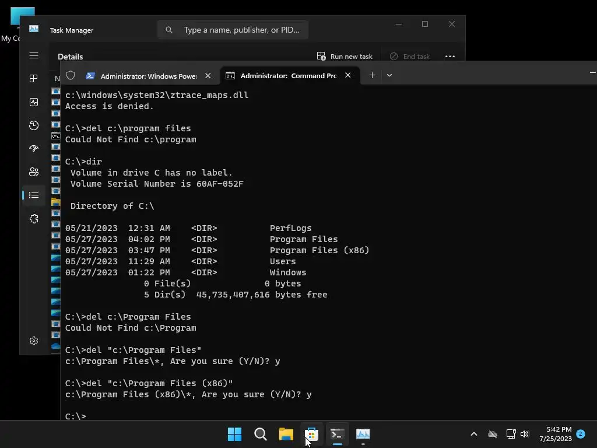
Task: Click the Task Manager app icon in title bar
Action: tap(34, 29)
